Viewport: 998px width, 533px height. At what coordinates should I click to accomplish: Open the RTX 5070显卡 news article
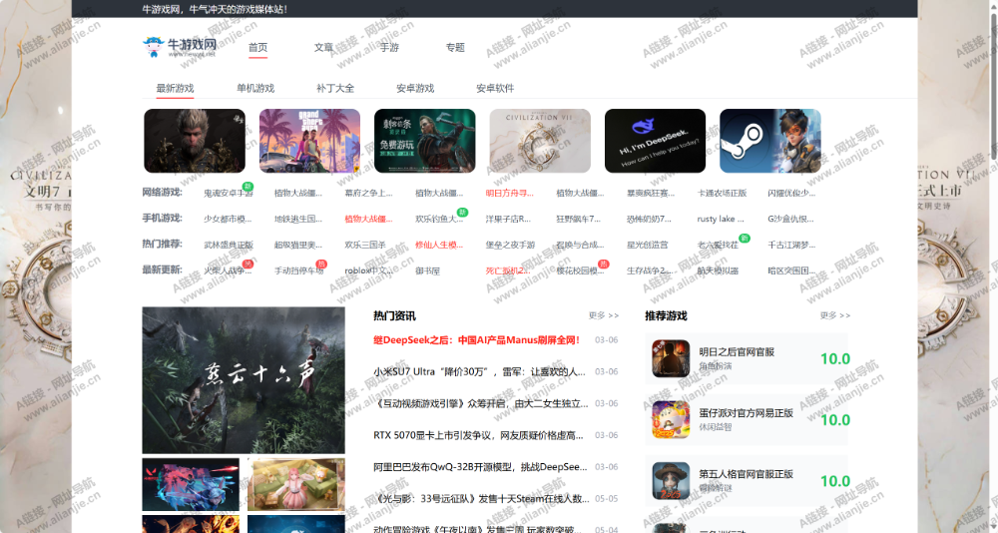[x=479, y=435]
